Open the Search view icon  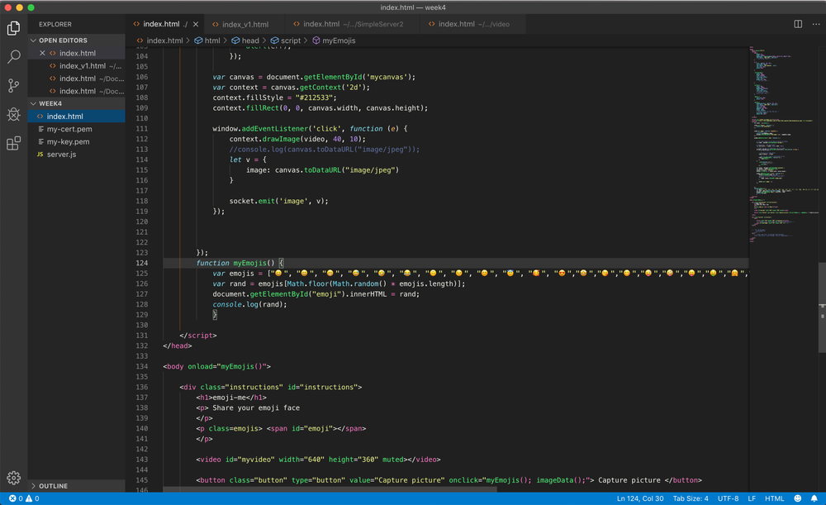tap(13, 57)
